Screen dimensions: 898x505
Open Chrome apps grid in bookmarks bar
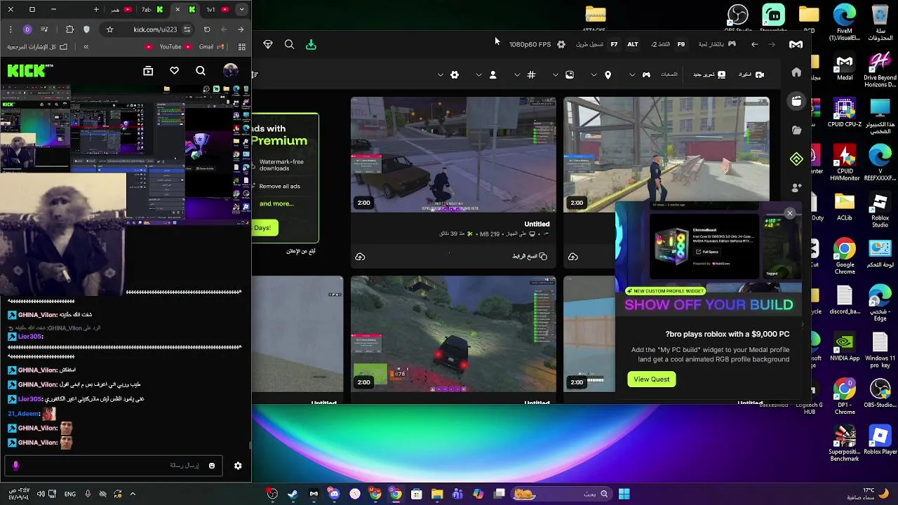[242, 47]
